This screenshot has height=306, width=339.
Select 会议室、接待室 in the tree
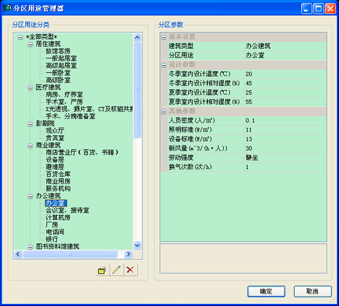pyautogui.click(x=67, y=210)
